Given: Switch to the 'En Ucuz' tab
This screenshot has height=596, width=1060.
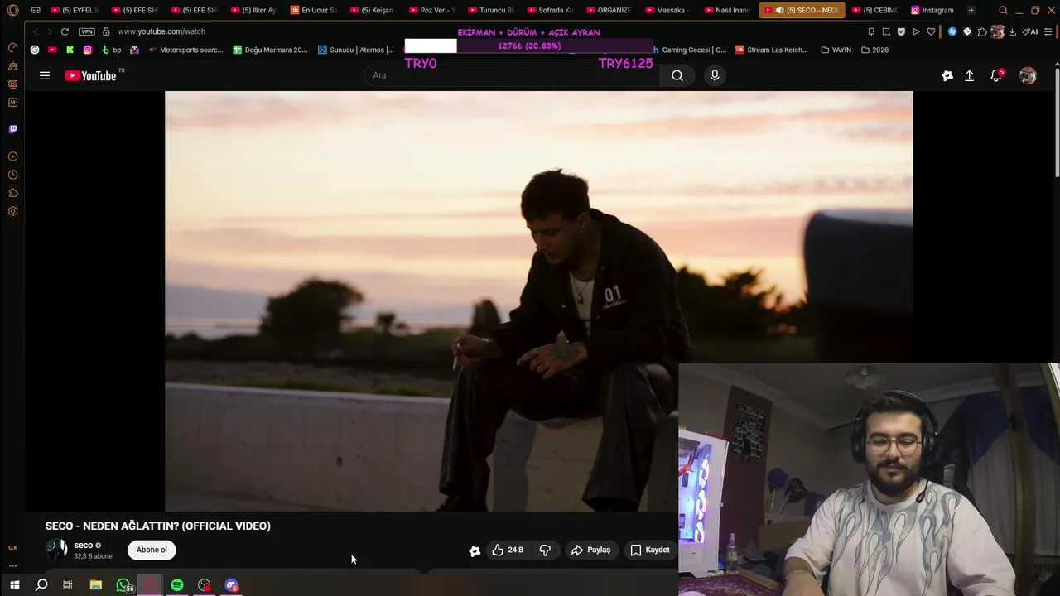Looking at the screenshot, I should tap(313, 11).
